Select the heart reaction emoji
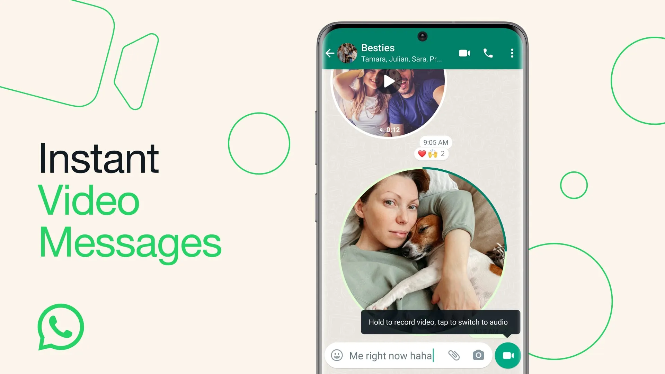 (421, 153)
